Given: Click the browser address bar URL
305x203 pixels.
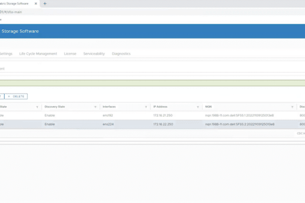Looking at the screenshot, I should [x=11, y=12].
